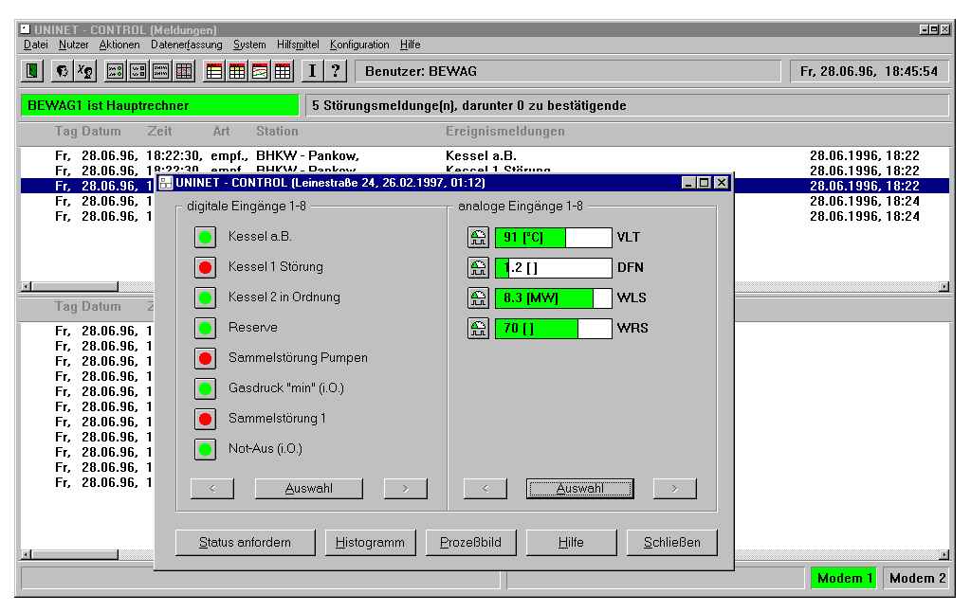Open the red-header list with yellow rows icon

[x=214, y=71]
